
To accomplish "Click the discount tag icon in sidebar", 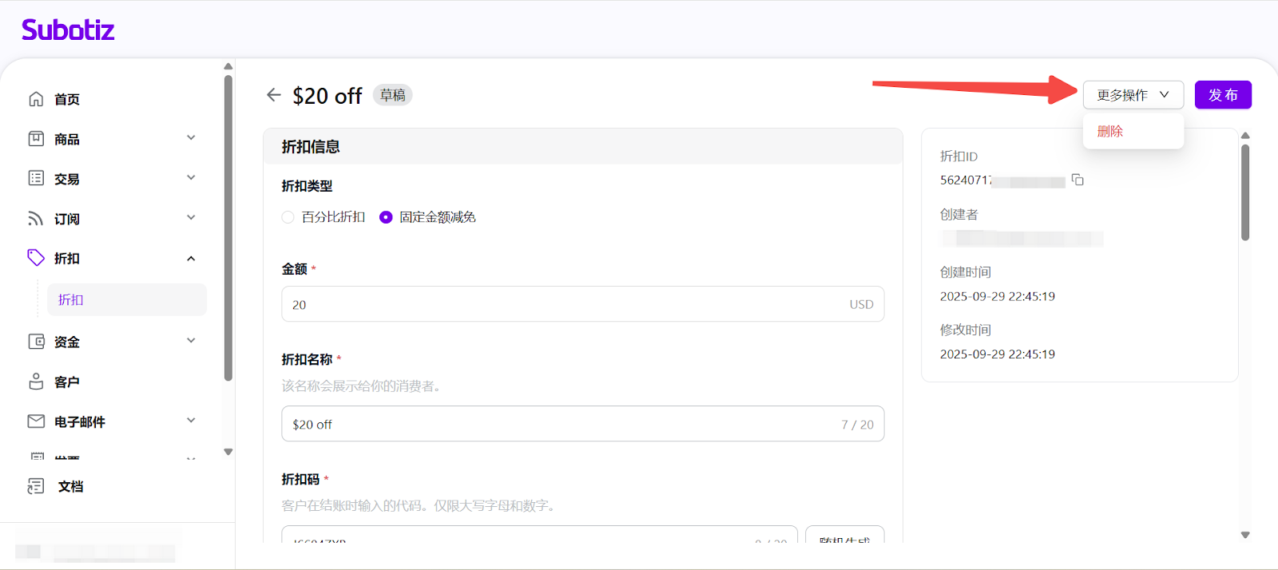I will 36,257.
